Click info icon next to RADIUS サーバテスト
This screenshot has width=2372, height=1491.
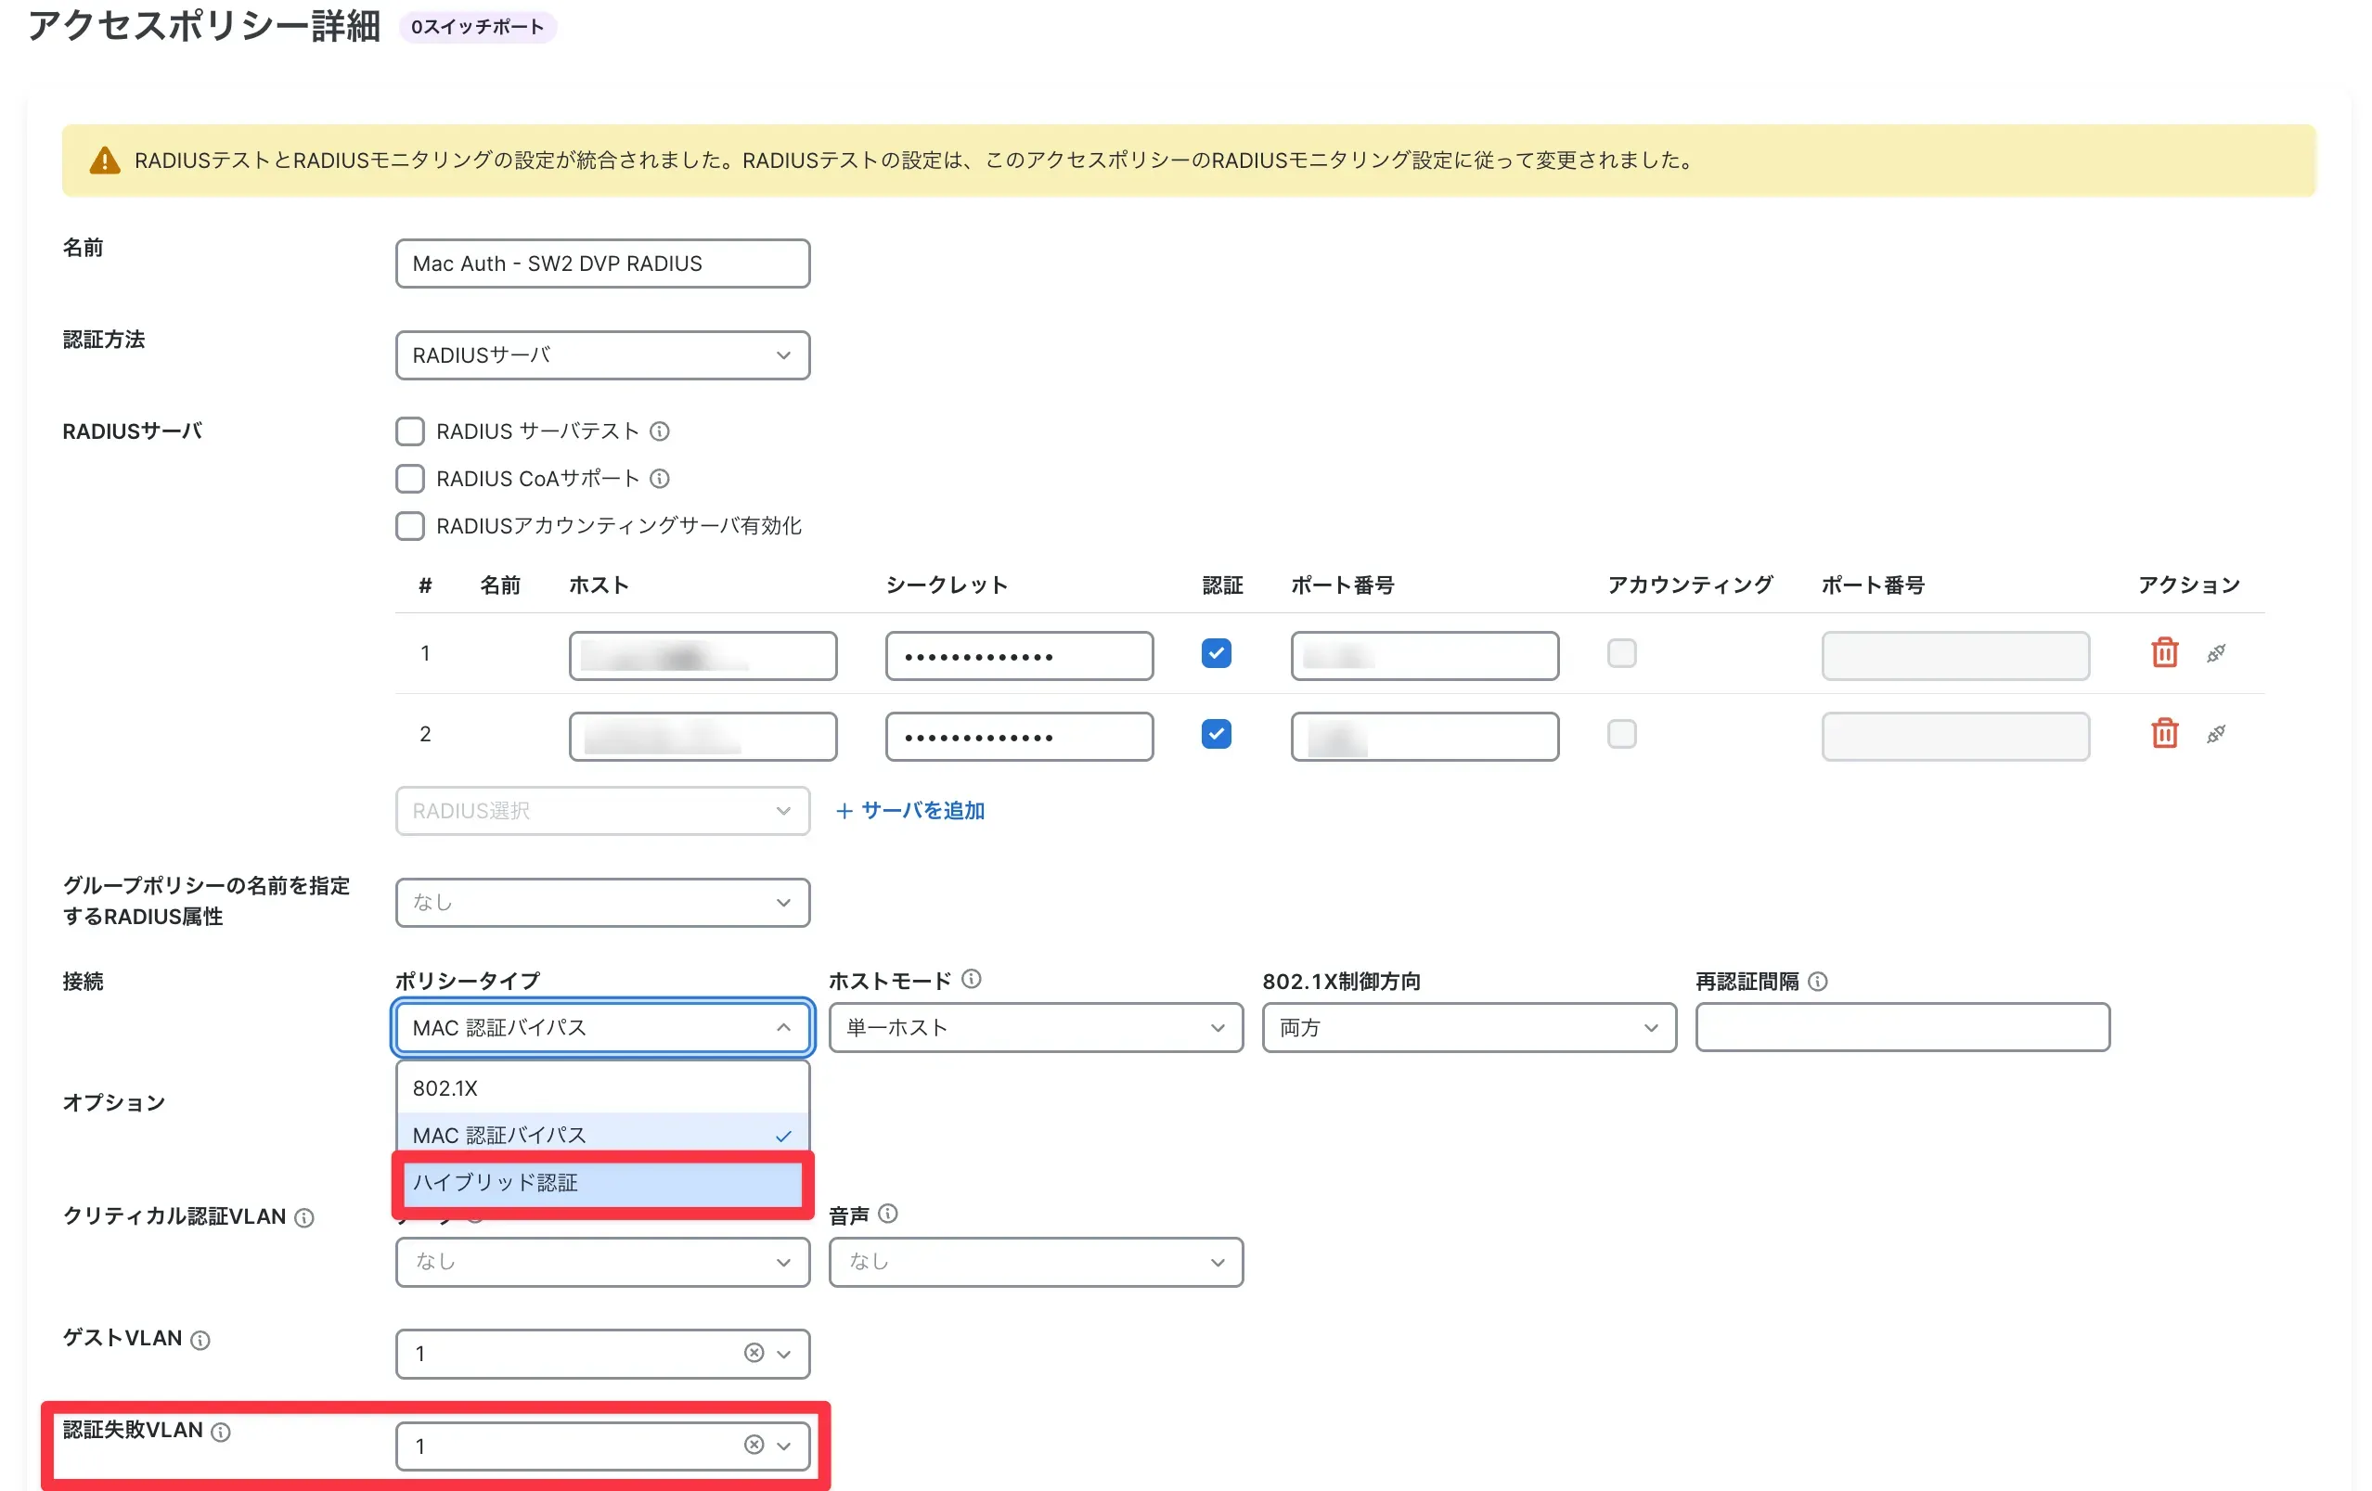[660, 431]
